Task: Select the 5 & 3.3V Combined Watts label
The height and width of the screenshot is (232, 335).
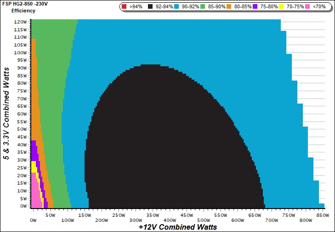Action: 6,114
